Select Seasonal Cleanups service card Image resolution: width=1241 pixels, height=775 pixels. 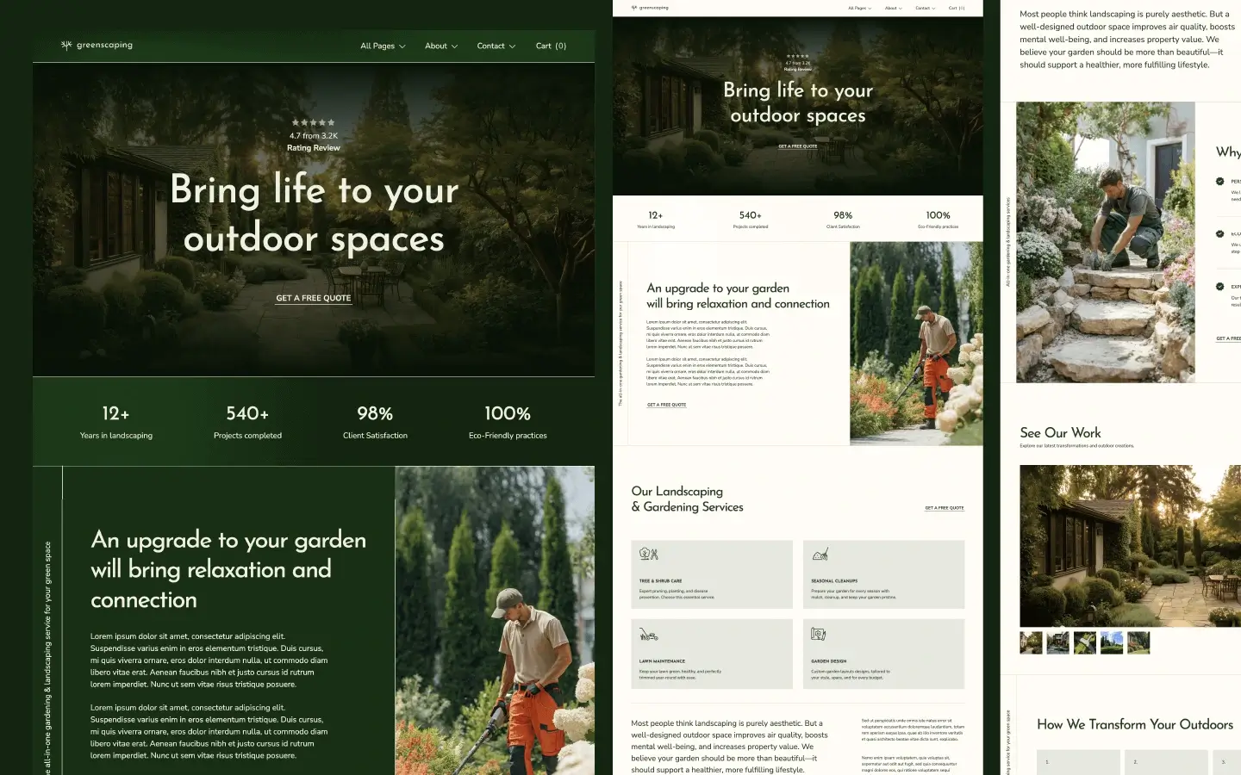[884, 574]
